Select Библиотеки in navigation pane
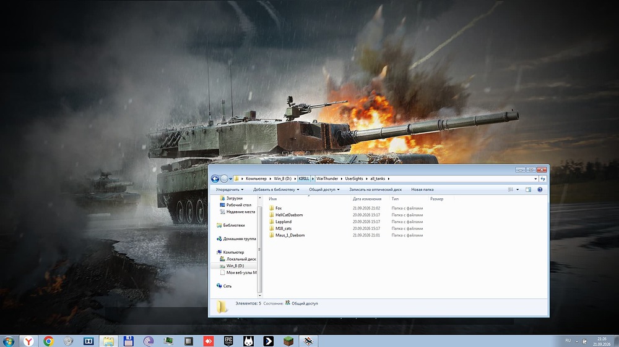The image size is (619, 347). [x=234, y=225]
